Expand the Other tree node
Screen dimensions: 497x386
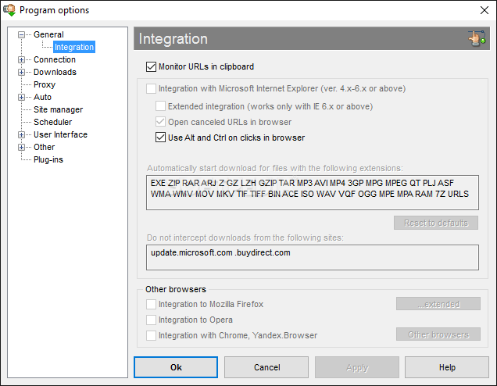(21, 148)
